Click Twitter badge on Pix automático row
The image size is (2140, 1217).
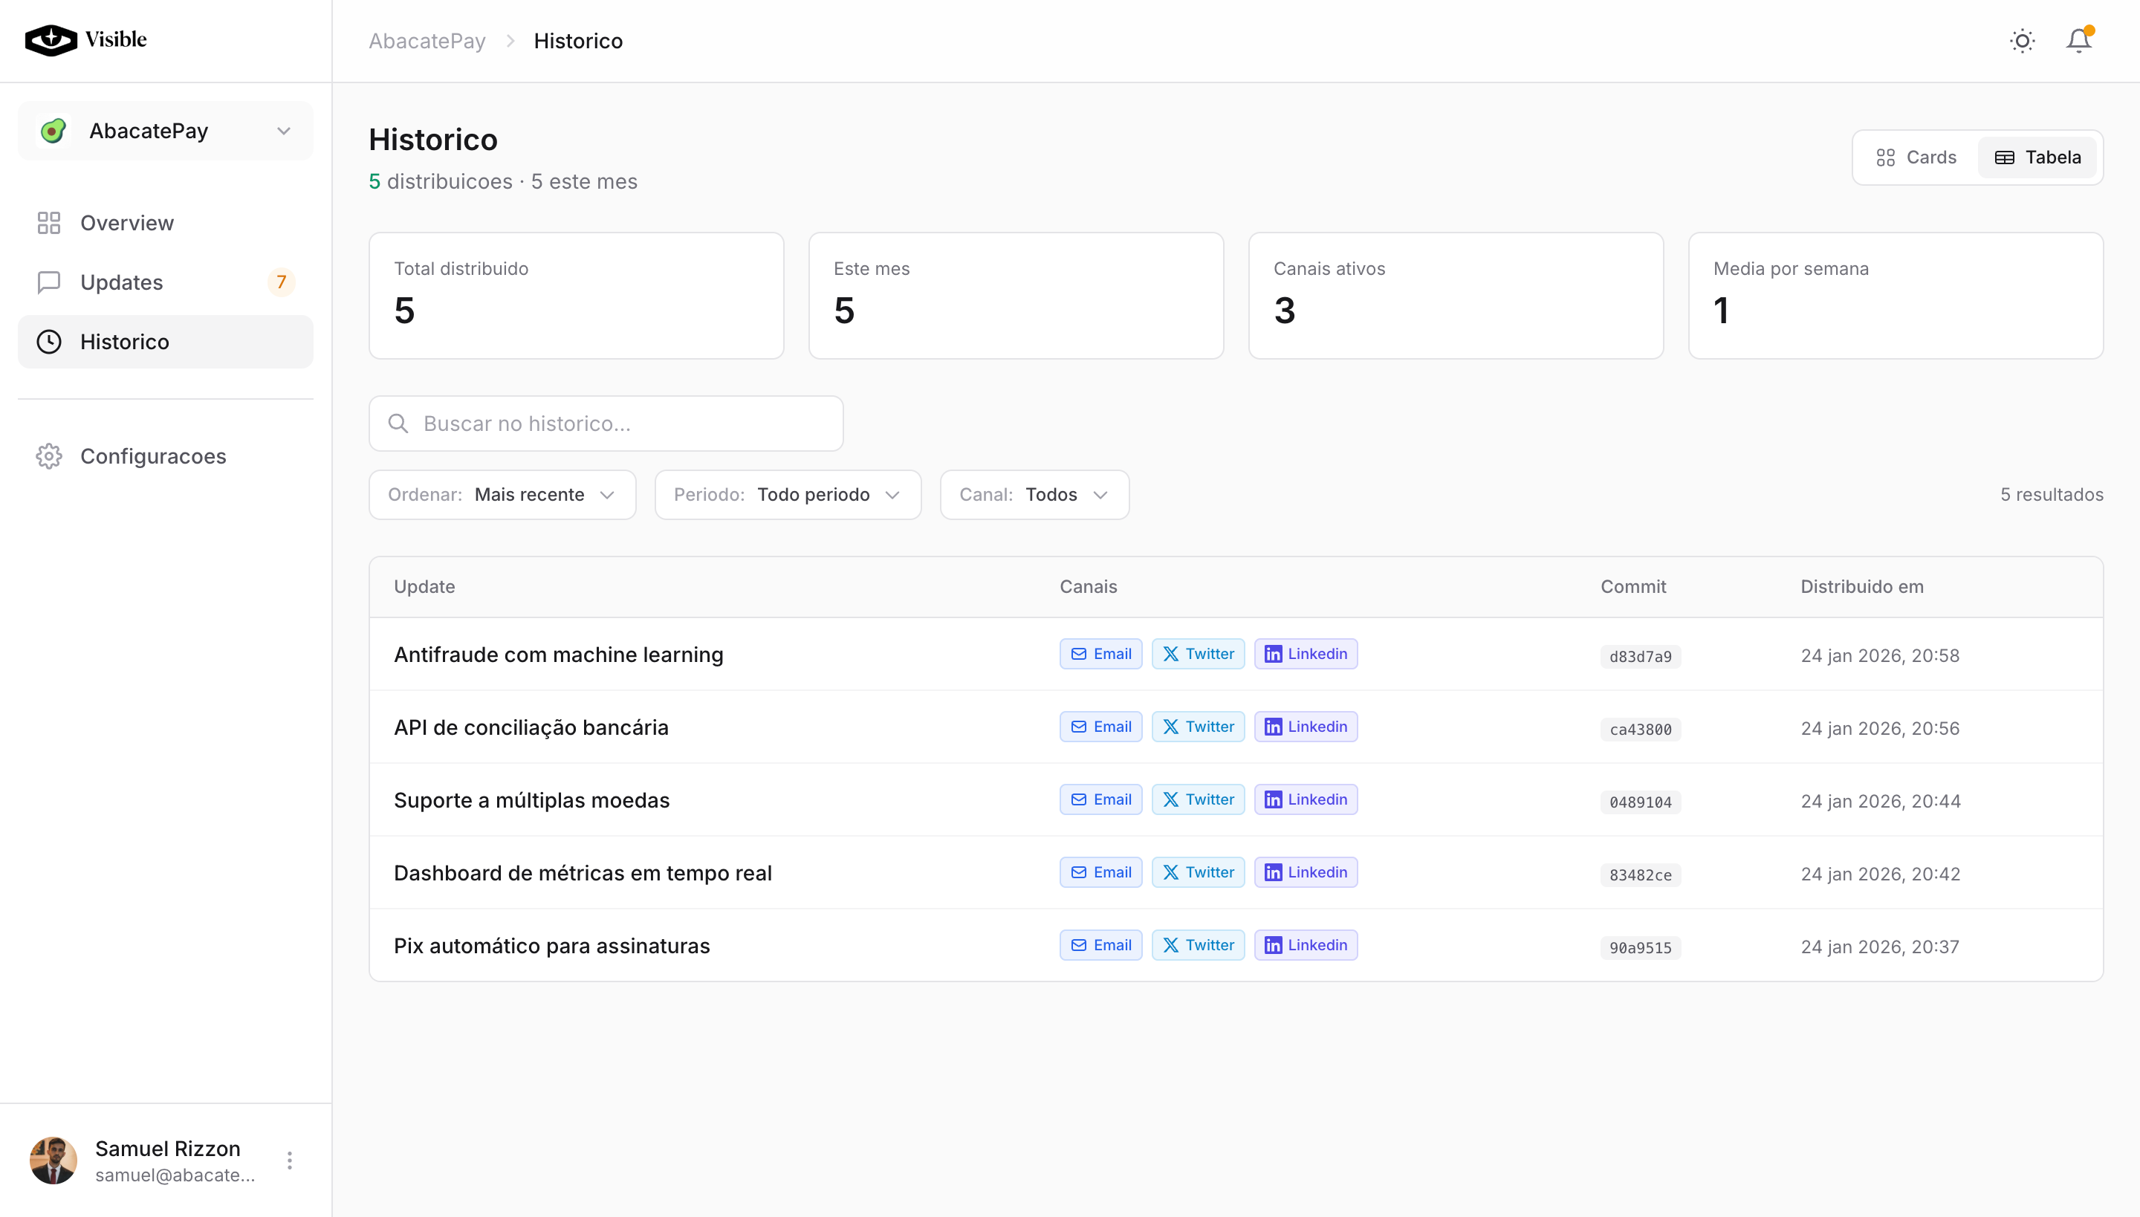coord(1197,945)
